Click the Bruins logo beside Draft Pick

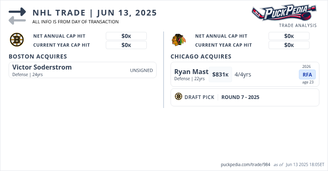tap(178, 97)
